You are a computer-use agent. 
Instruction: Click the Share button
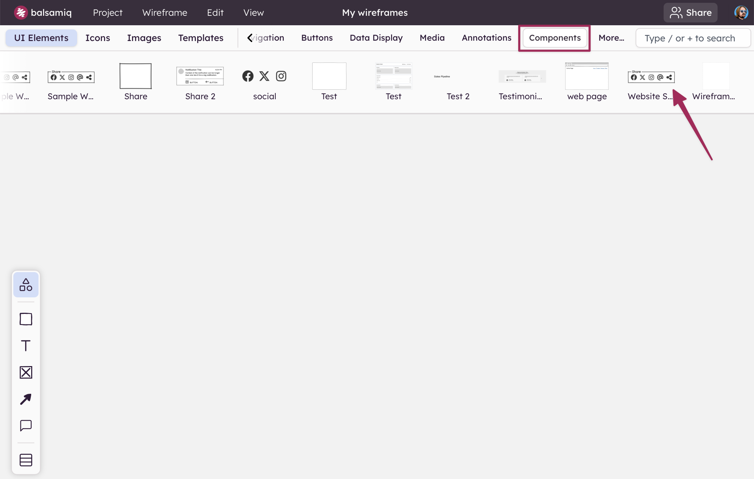click(x=690, y=13)
